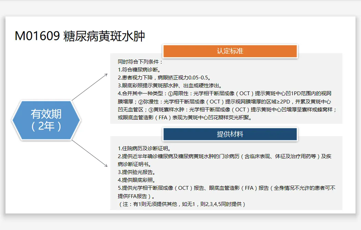Select the dark blue 提供材料 banner
361x230 pixels.
coord(230,134)
